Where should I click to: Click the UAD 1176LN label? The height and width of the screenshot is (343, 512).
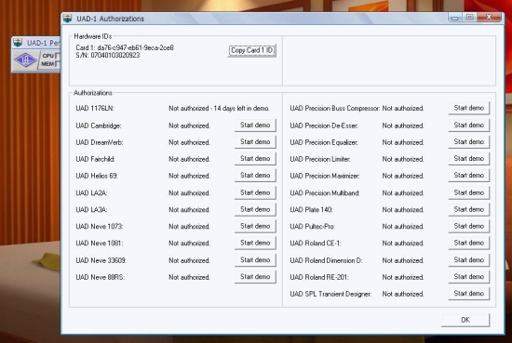pyautogui.click(x=95, y=108)
